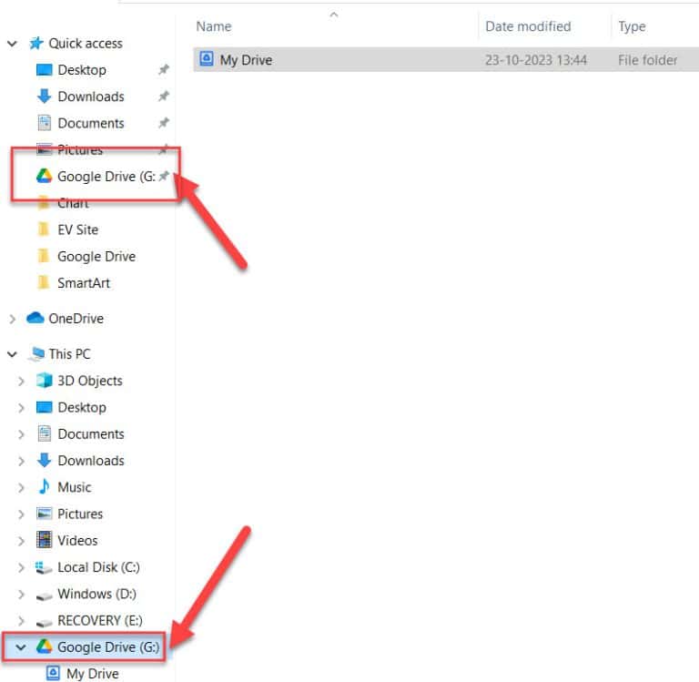Click the Documents icon under This PC
699x682 pixels.
point(44,433)
